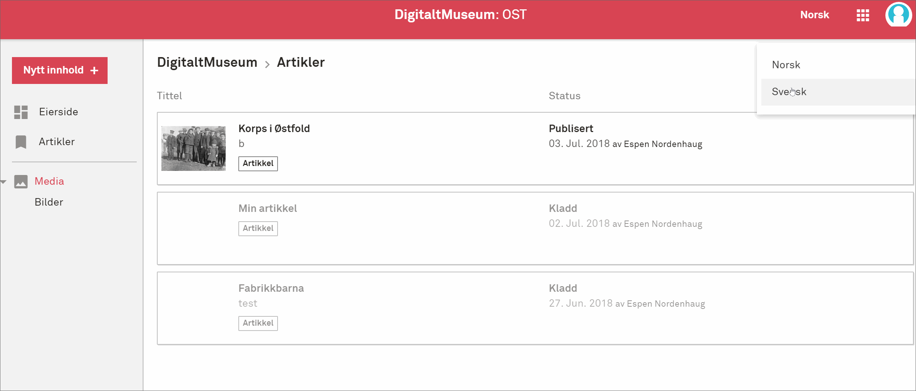This screenshot has width=916, height=391.
Task: Click the user profile avatar icon
Action: [x=898, y=15]
